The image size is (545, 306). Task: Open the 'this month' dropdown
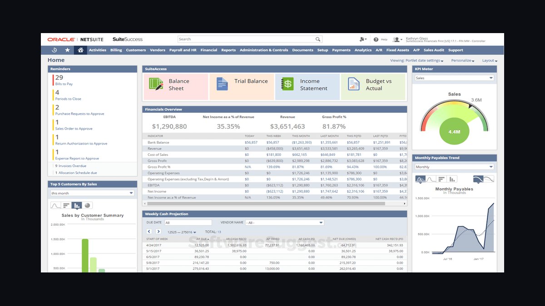click(x=92, y=193)
